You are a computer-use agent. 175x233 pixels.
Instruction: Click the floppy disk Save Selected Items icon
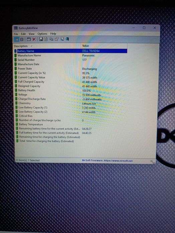coord(41,39)
